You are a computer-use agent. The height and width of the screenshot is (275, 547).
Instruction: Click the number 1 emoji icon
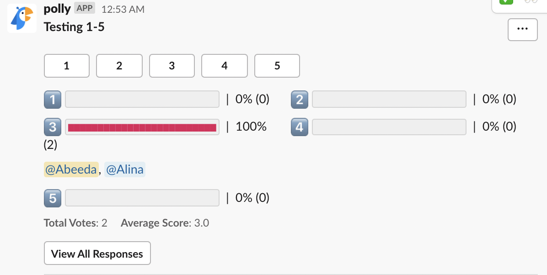pos(53,99)
